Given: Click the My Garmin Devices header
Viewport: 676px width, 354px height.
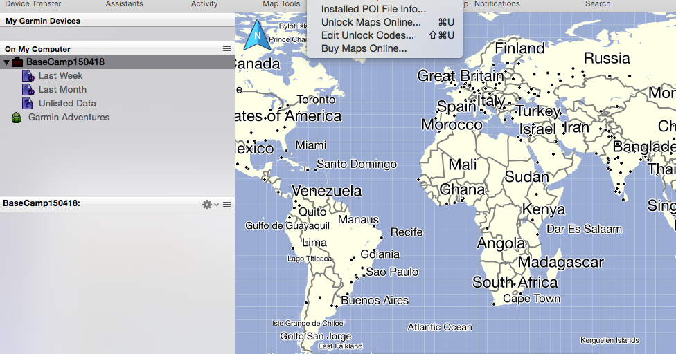Looking at the screenshot, I should click(x=43, y=21).
